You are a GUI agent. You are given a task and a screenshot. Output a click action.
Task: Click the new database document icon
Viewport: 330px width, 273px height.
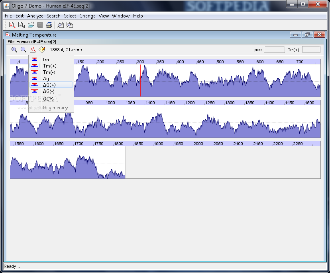point(22,25)
